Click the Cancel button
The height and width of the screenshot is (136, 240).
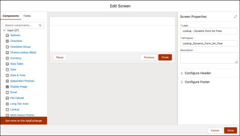click(215, 130)
